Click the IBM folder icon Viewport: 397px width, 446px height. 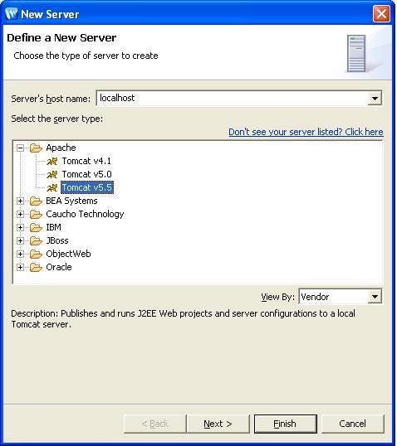(36, 227)
